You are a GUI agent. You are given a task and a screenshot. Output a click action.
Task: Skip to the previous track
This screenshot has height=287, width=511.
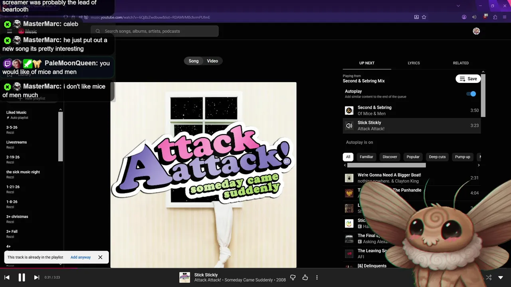(7, 277)
